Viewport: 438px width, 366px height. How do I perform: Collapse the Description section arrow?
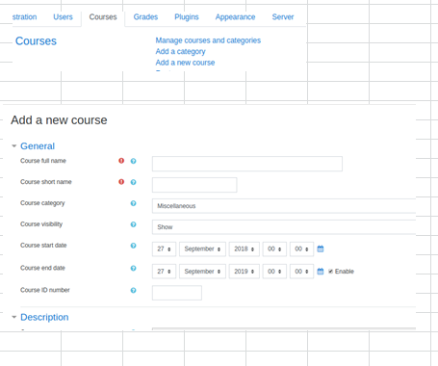14,317
